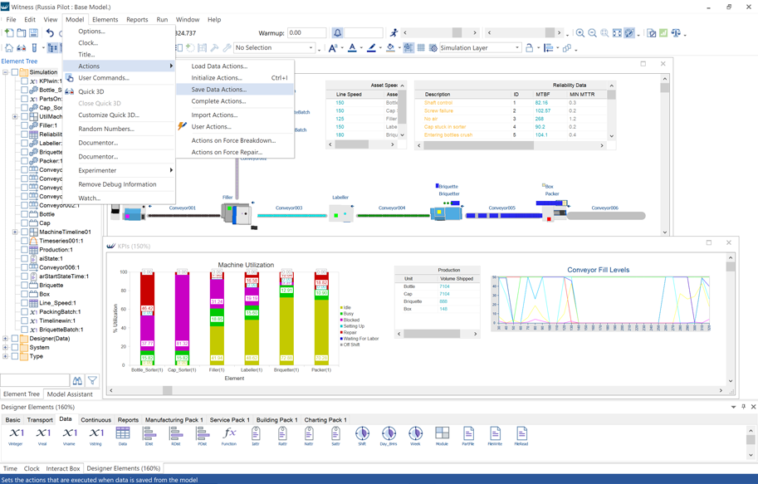Click the grid display icon
Image resolution: width=758 pixels, height=484 pixels.
pyautogui.click(x=421, y=48)
